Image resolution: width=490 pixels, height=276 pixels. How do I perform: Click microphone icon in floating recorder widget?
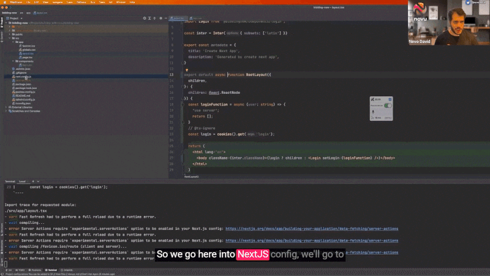click(x=373, y=112)
